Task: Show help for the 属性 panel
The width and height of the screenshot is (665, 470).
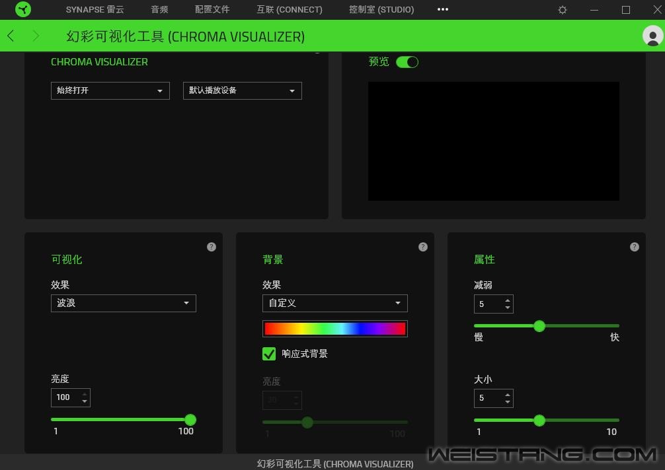Action: pyautogui.click(x=635, y=247)
